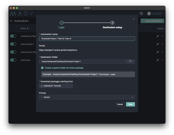Click the Automation name input field
This screenshot has width=174, height=135.
point(87,39)
